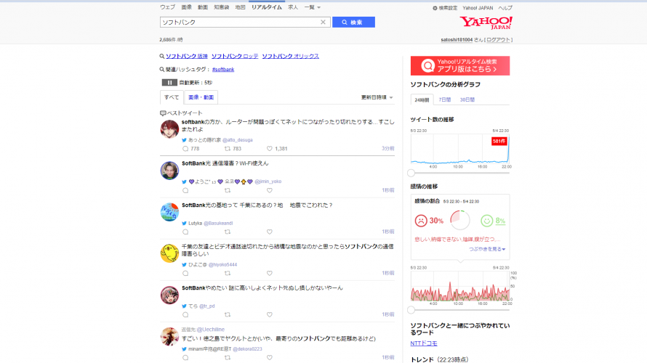Viewport: 647px width, 363px height.
Task: Expand つぶやきを見る in sentiment panel
Action: (487, 249)
